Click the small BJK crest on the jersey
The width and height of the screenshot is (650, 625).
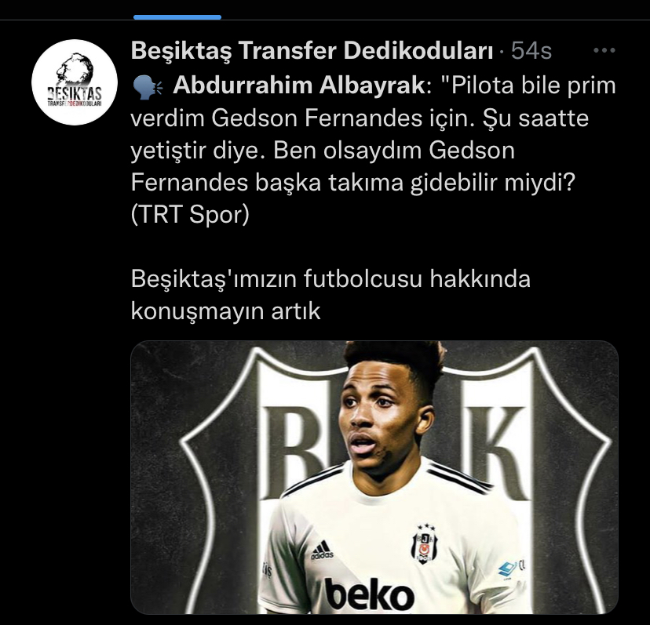(425, 543)
